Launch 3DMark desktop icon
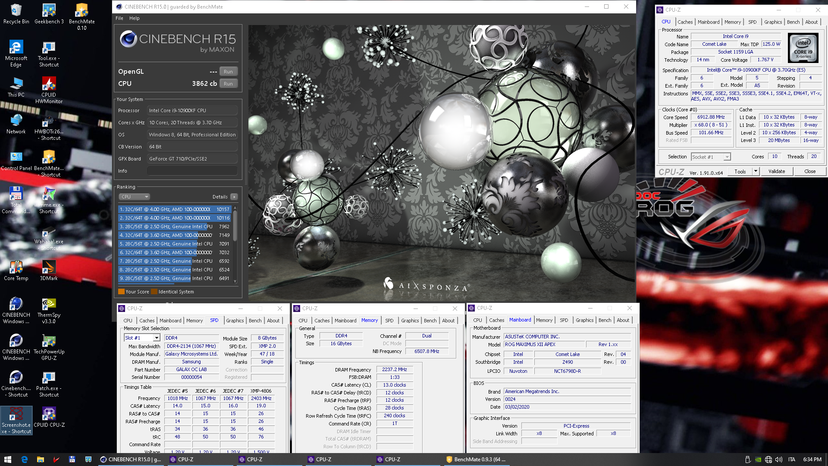828x466 pixels. (49, 271)
